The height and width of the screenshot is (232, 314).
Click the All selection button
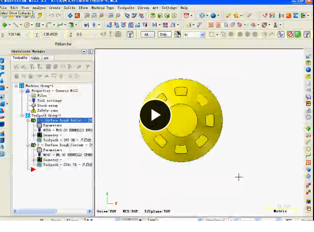click(147, 35)
